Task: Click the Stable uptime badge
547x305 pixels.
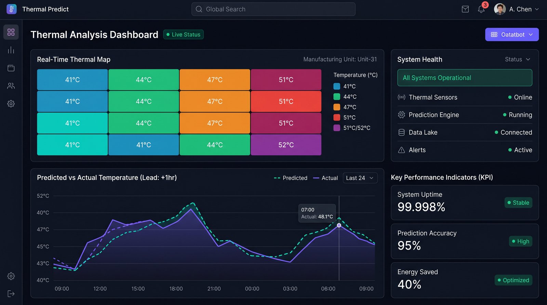Action: pos(518,203)
